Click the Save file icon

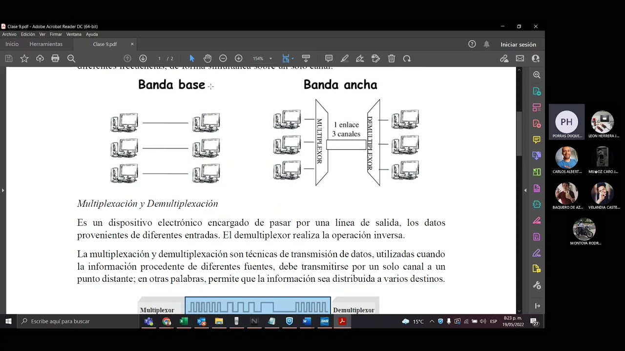(9, 58)
